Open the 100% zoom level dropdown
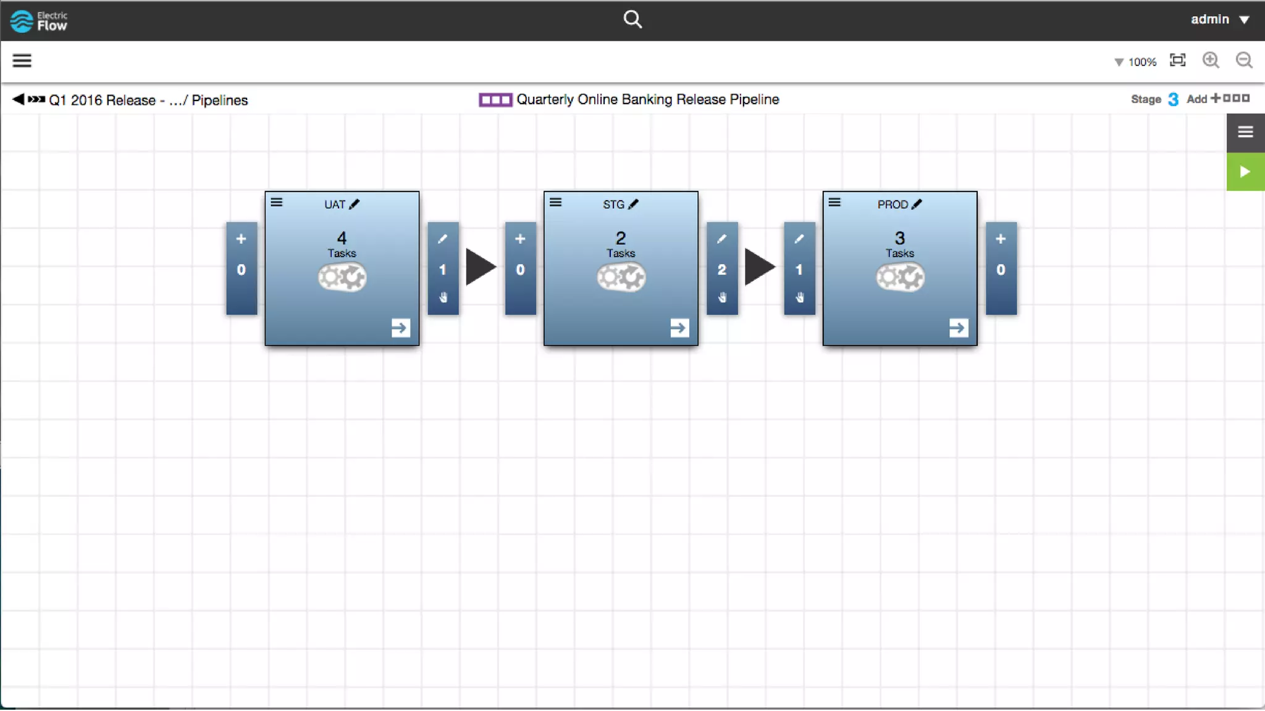Screen dimensions: 1265x711 (x=1135, y=62)
